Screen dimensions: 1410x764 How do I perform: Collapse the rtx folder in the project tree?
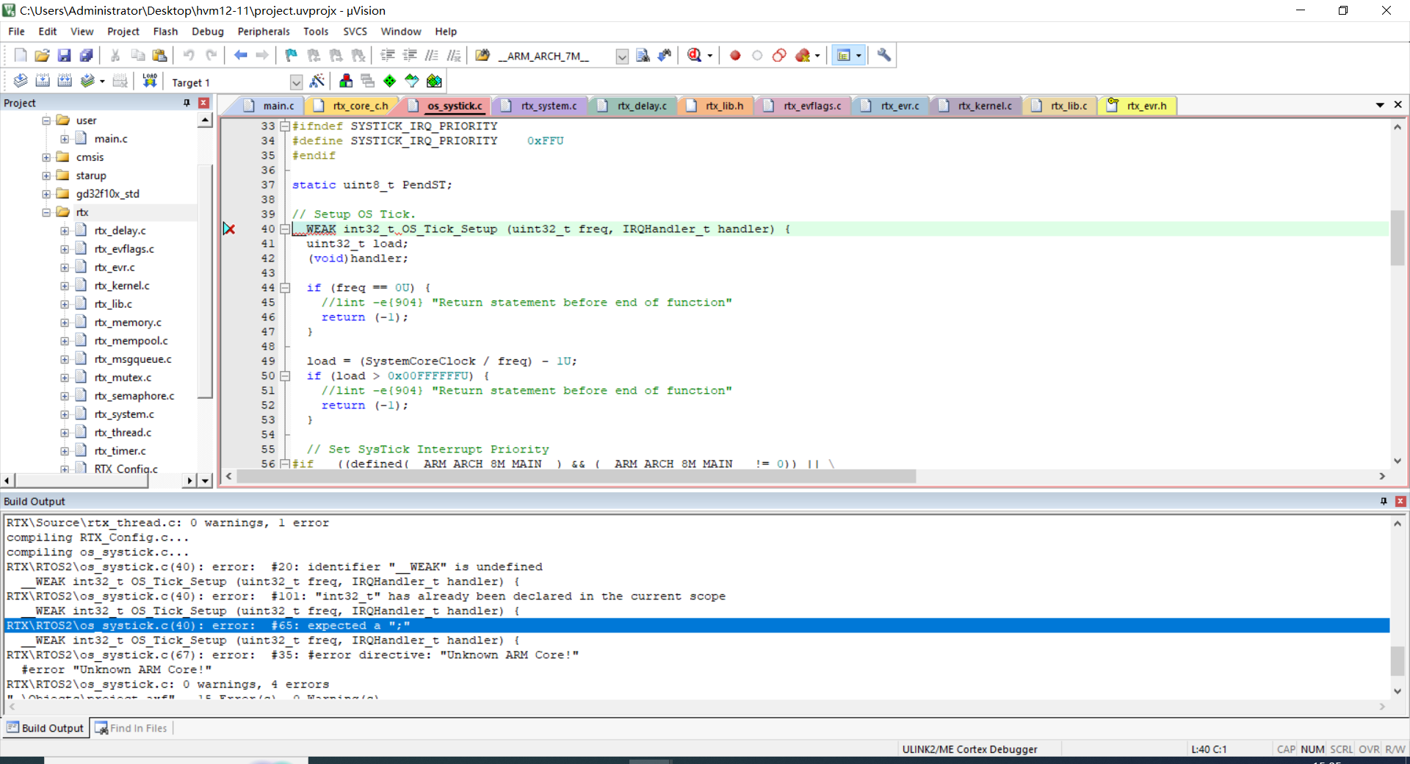[x=46, y=212]
